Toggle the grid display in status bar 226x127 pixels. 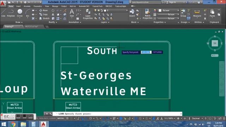tap(67, 119)
